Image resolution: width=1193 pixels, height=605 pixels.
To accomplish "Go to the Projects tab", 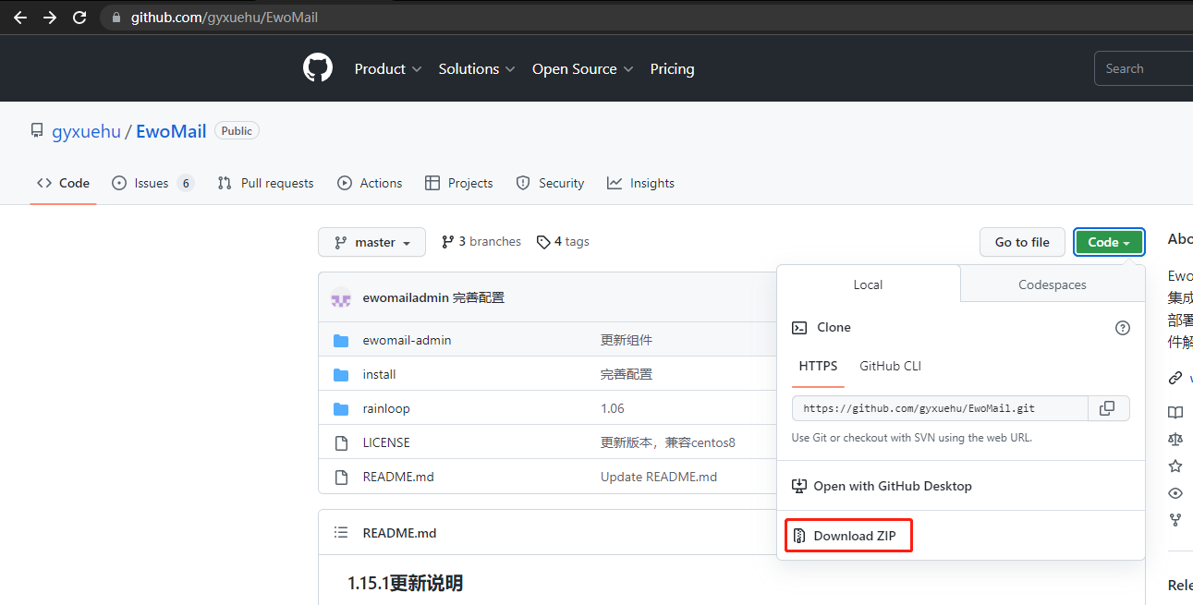I will (458, 183).
